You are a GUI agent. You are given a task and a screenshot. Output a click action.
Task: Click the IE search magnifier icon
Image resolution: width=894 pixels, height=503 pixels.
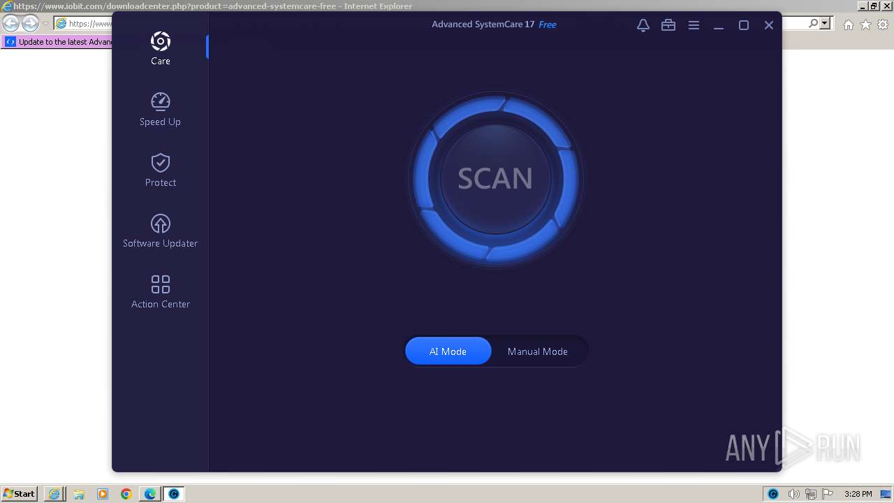(x=813, y=24)
